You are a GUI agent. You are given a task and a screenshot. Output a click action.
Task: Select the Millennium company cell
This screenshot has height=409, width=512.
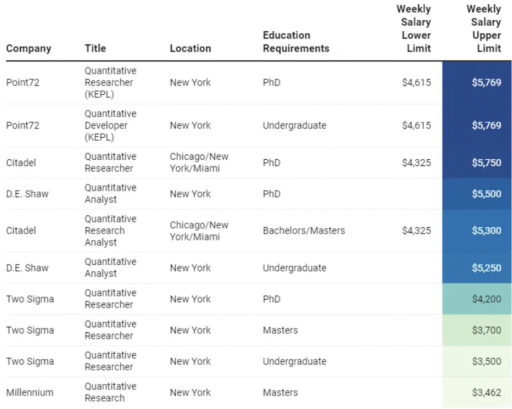(29, 392)
